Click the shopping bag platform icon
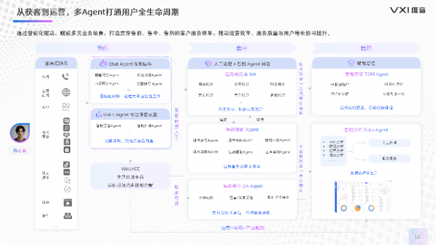Screen dimensions: 436x245 pyautogui.click(x=66, y=150)
